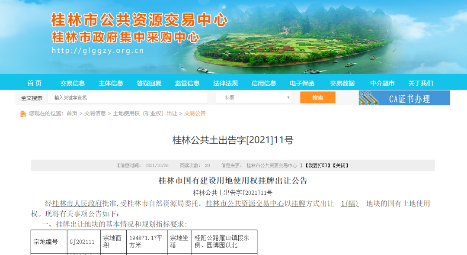Open the 电子保函 nav item
This screenshot has height=255, width=467.
(x=302, y=83)
